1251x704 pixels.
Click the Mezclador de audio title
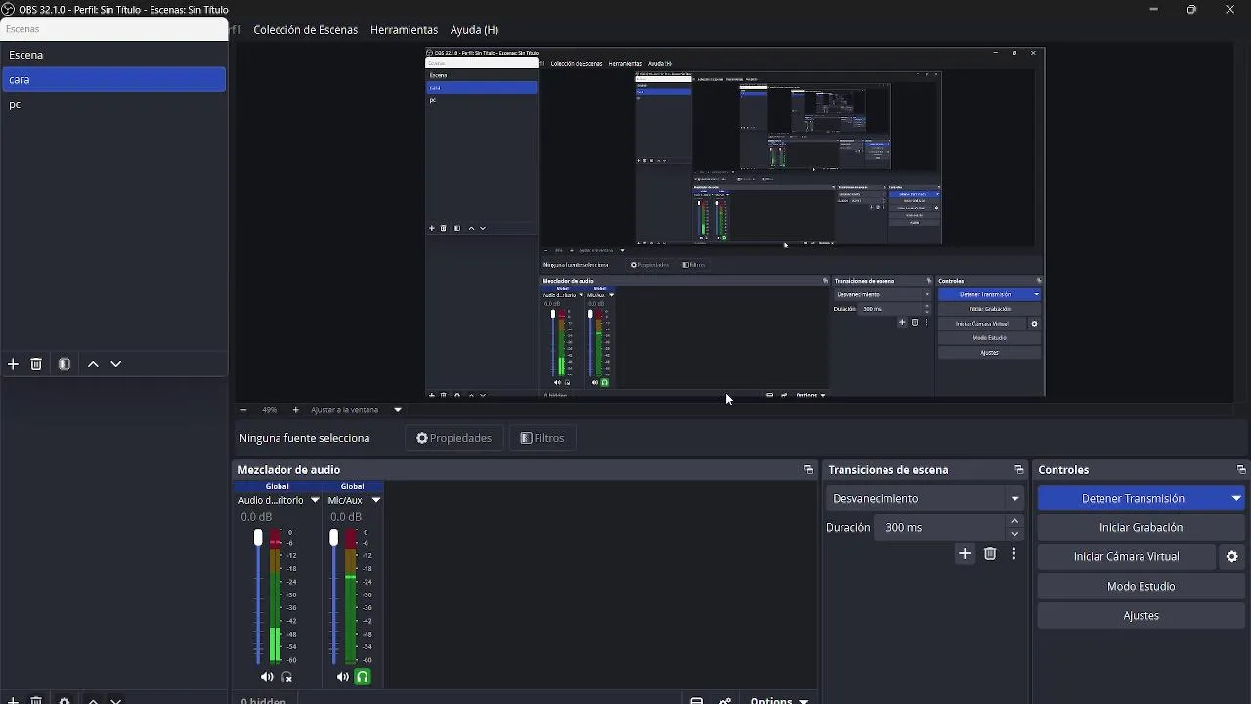coord(289,470)
